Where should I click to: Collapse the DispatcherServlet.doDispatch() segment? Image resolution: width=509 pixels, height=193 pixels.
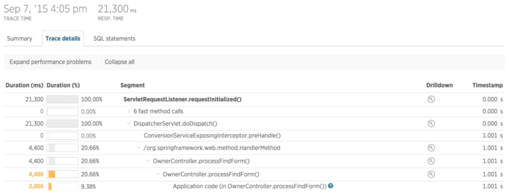click(x=129, y=124)
